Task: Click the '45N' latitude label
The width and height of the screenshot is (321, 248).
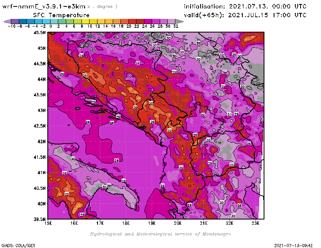Action: tap(42, 48)
